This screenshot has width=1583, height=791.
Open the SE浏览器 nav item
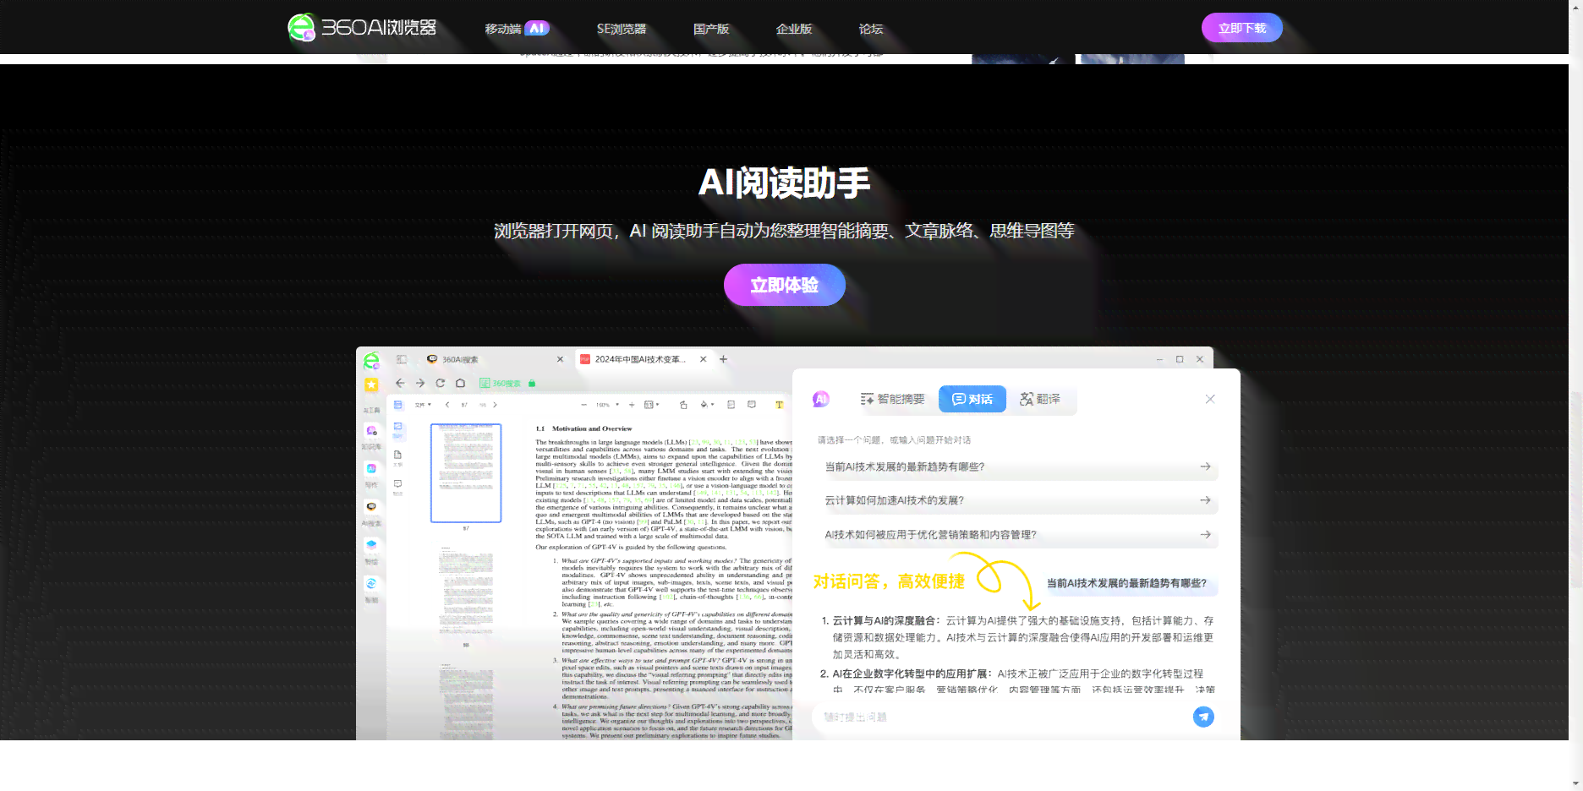point(622,29)
